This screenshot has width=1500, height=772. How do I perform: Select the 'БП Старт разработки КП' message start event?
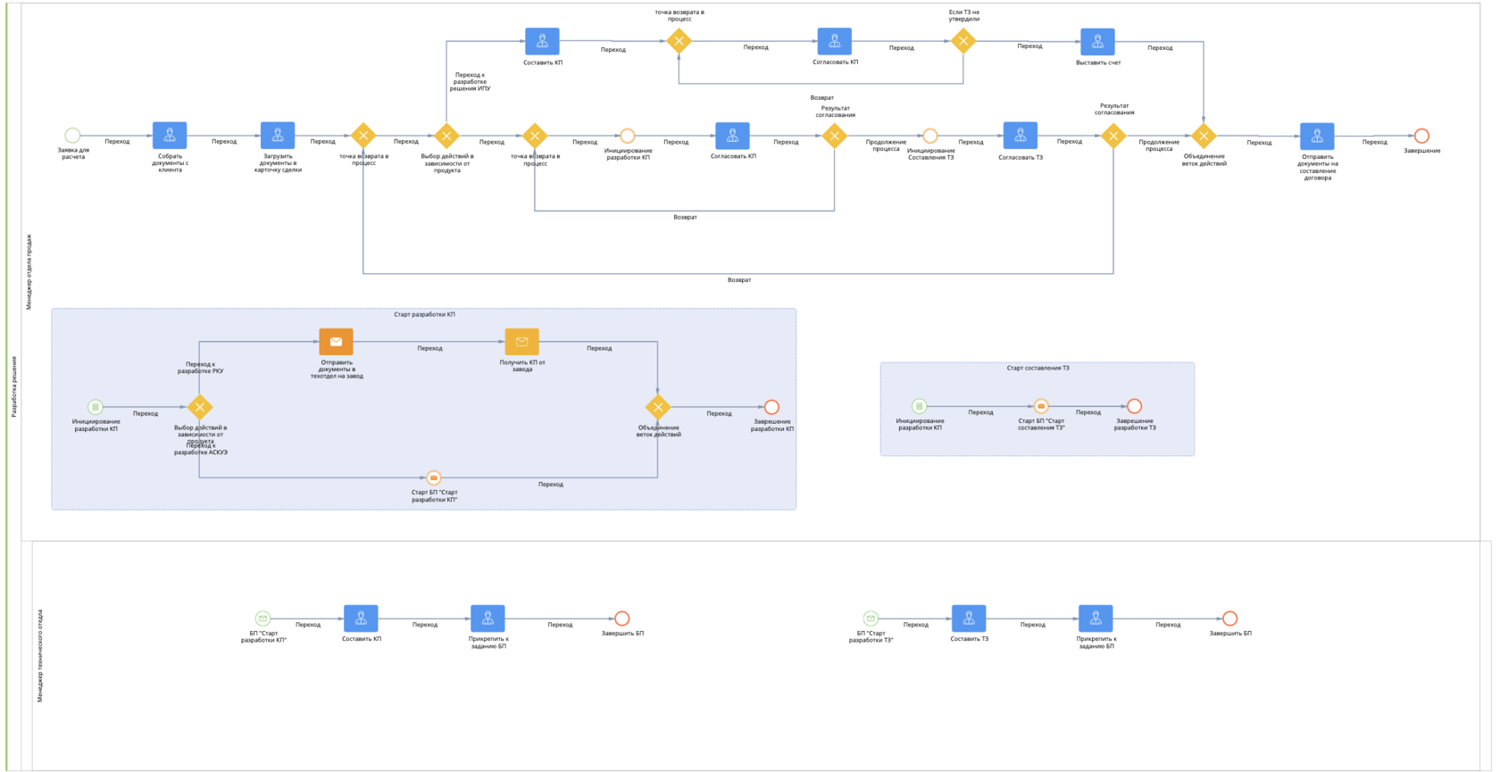point(262,618)
